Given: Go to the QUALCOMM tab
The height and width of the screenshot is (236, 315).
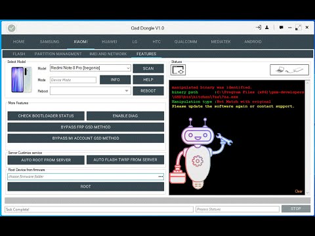Looking at the screenshot, I should tap(186, 41).
